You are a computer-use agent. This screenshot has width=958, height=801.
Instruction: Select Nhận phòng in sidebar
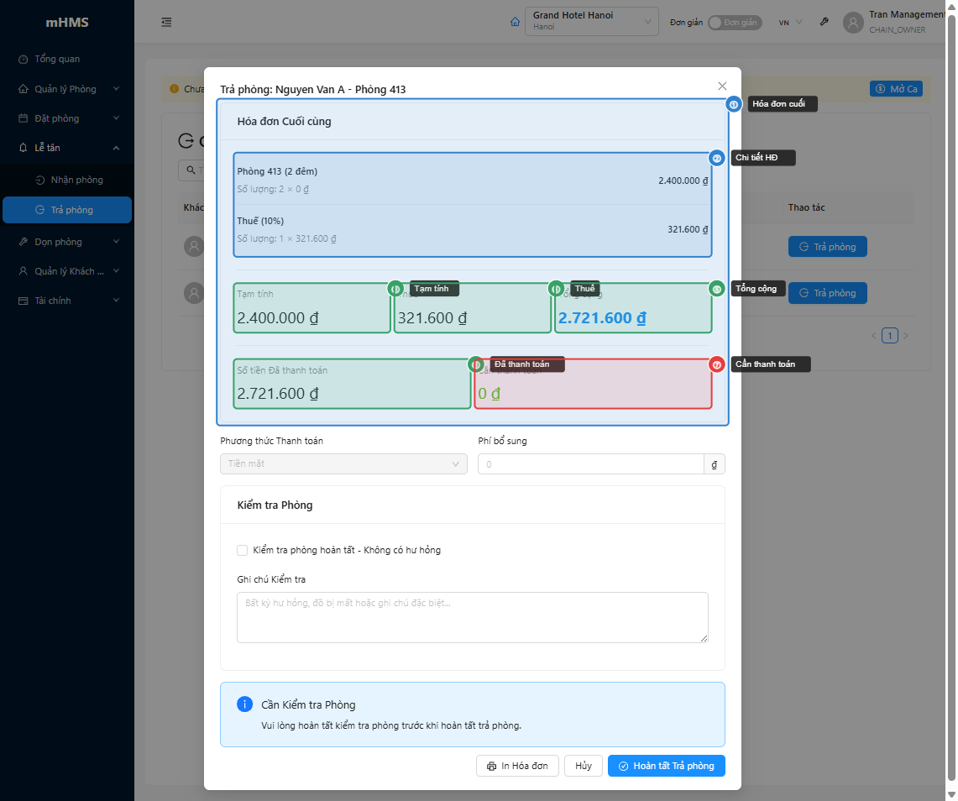(76, 180)
